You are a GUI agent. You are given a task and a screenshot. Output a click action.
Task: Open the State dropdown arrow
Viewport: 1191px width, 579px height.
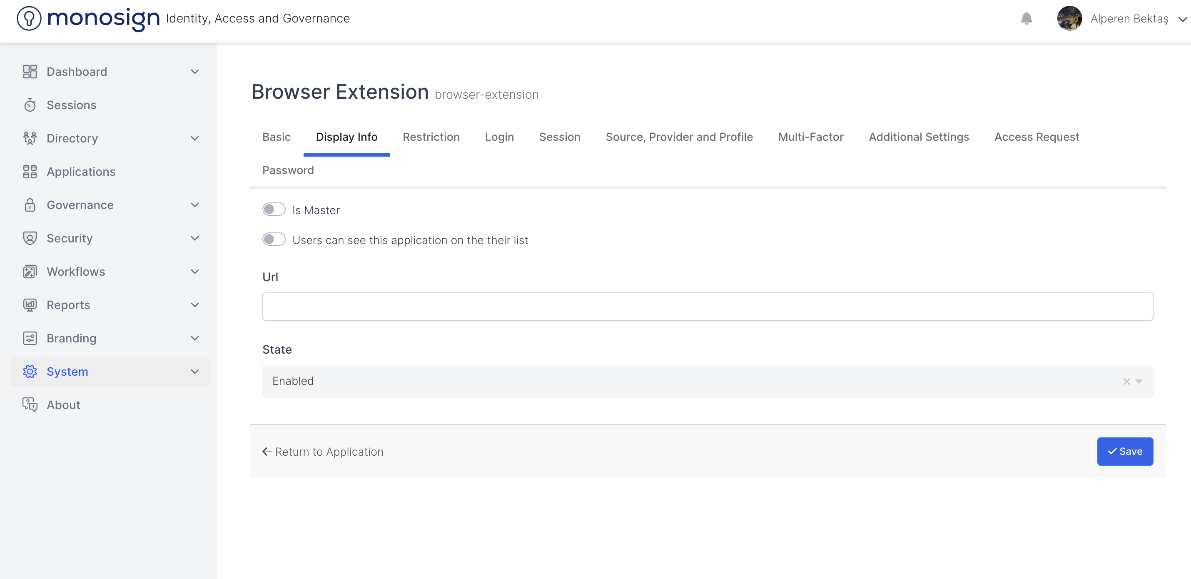coord(1139,382)
